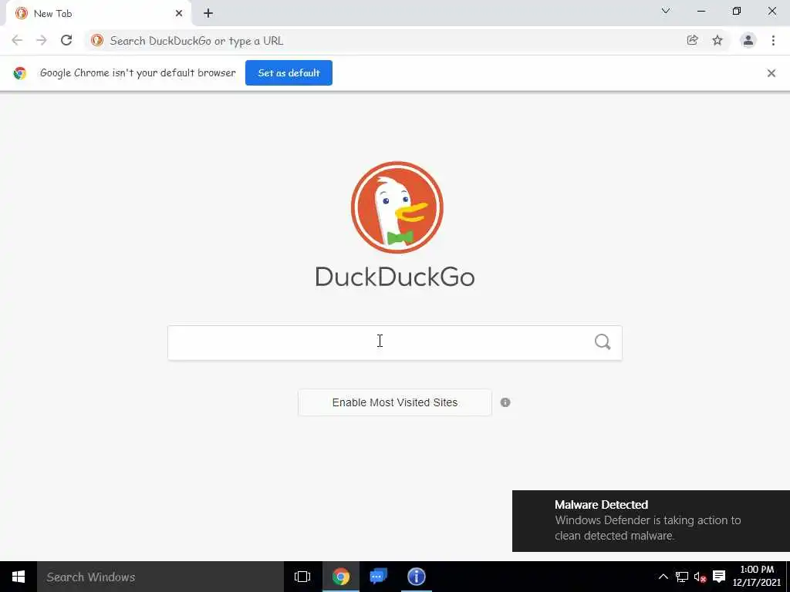Click the taskbar clock 1:00 PM

coord(757,577)
